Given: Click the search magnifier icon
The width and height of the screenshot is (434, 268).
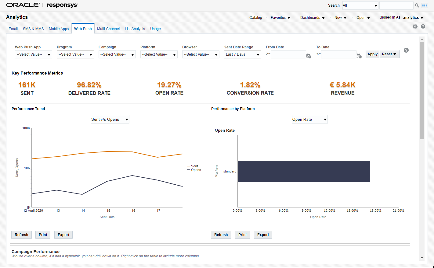Looking at the screenshot, I should pyautogui.click(x=417, y=5).
